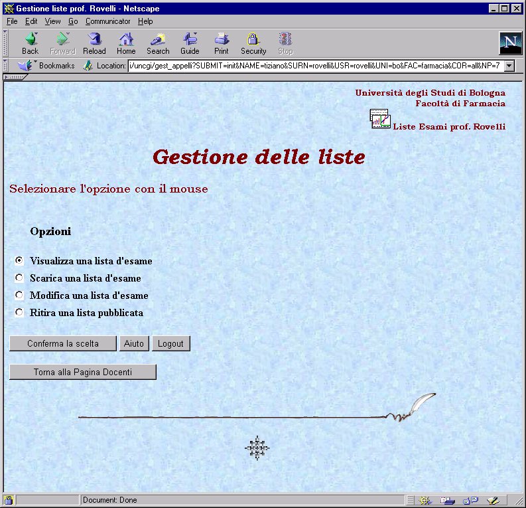
Task: Open the View menu
Action: click(x=52, y=21)
